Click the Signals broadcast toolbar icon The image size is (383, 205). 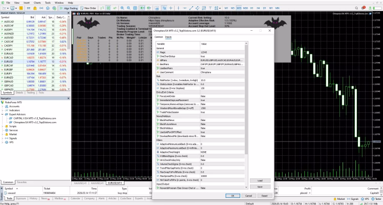[x=41, y=8]
